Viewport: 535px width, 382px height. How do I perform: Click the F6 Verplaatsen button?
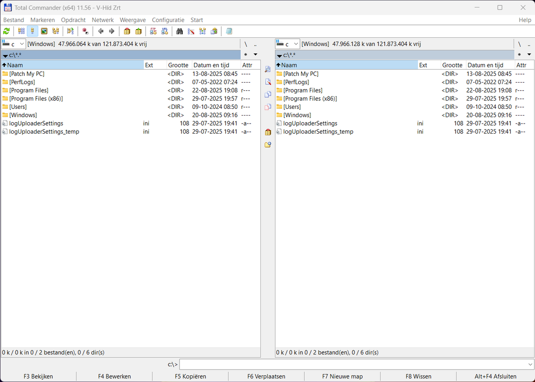(266, 376)
